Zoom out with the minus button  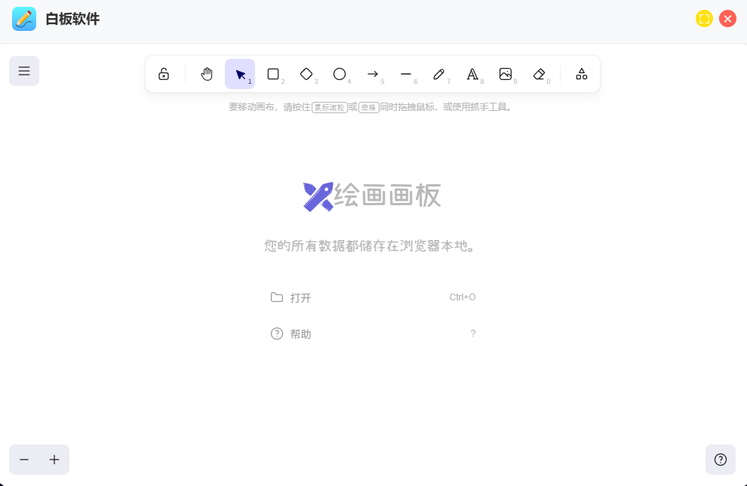pyautogui.click(x=24, y=460)
